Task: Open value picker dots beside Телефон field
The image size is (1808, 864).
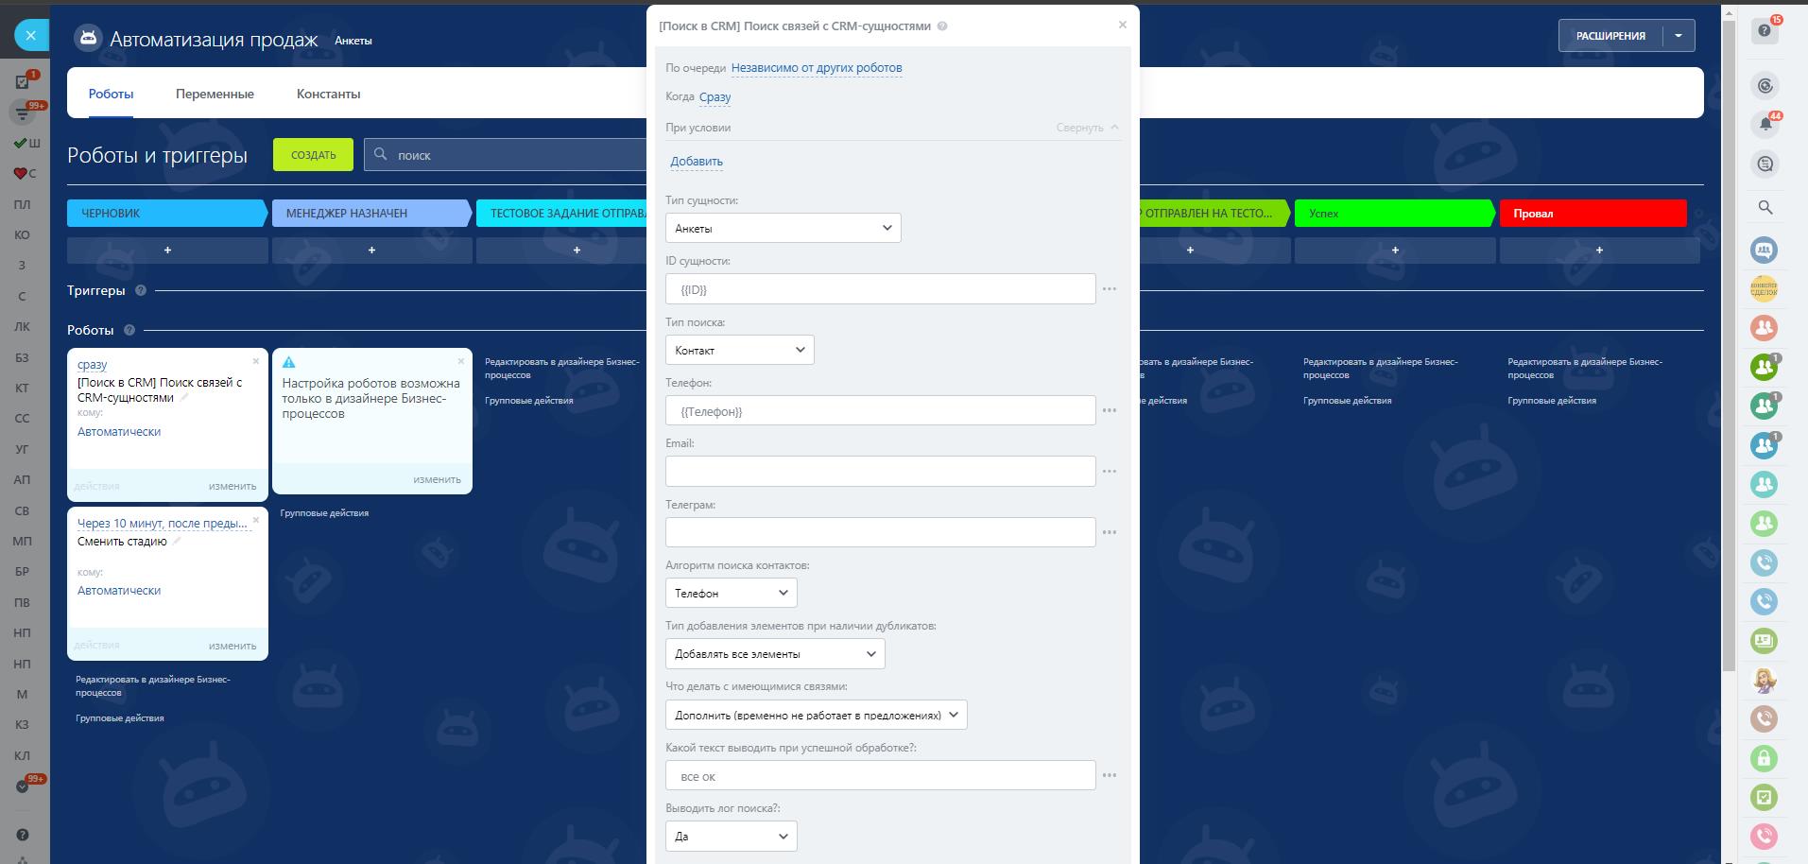Action: point(1110,410)
